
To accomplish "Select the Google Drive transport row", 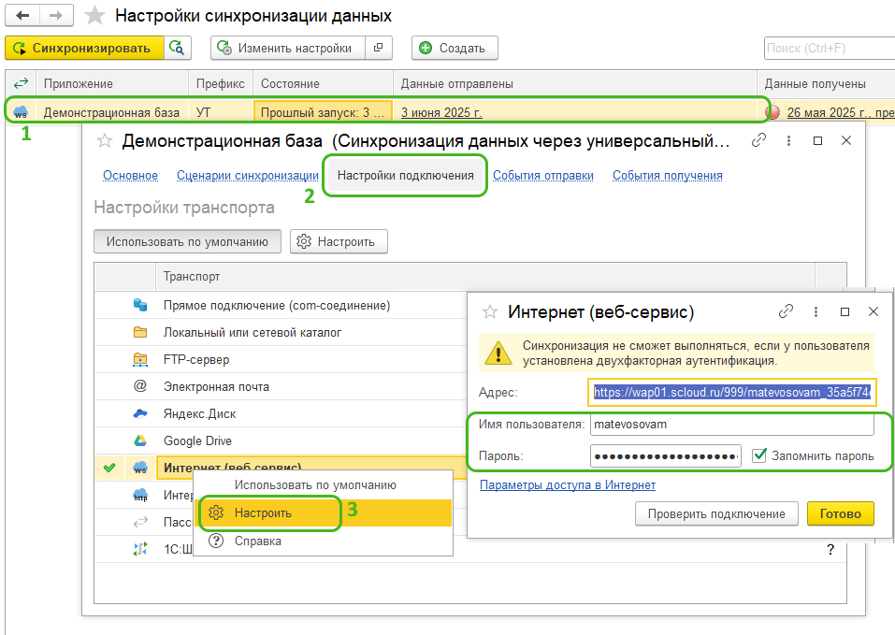I will point(197,440).
